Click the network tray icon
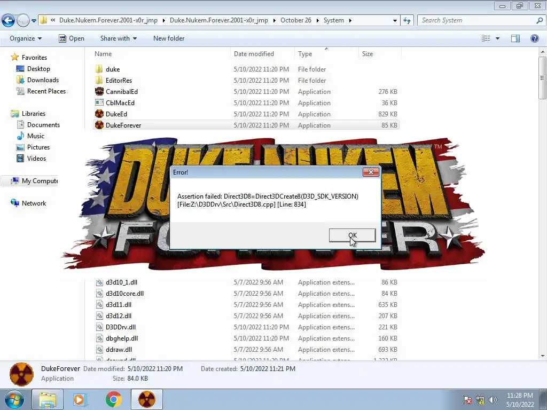 pos(480,399)
